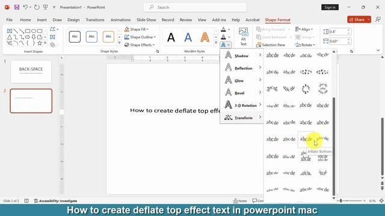Switch to the Home tab

[25, 20]
